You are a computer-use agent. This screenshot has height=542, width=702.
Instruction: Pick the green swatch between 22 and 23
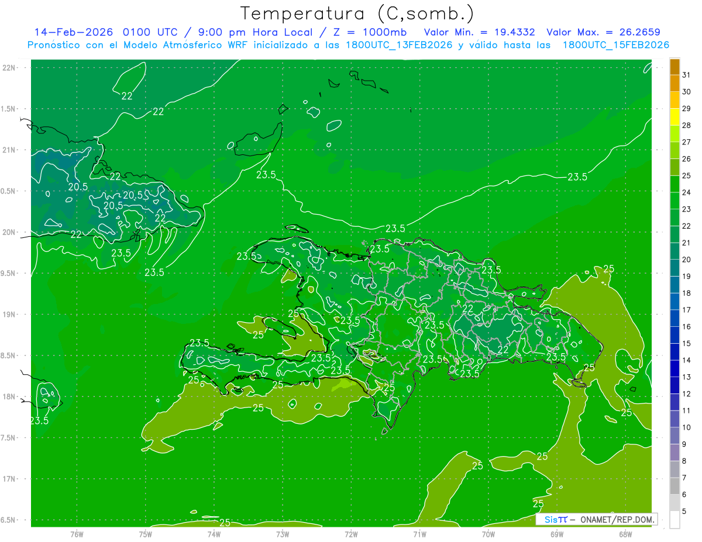point(675,218)
